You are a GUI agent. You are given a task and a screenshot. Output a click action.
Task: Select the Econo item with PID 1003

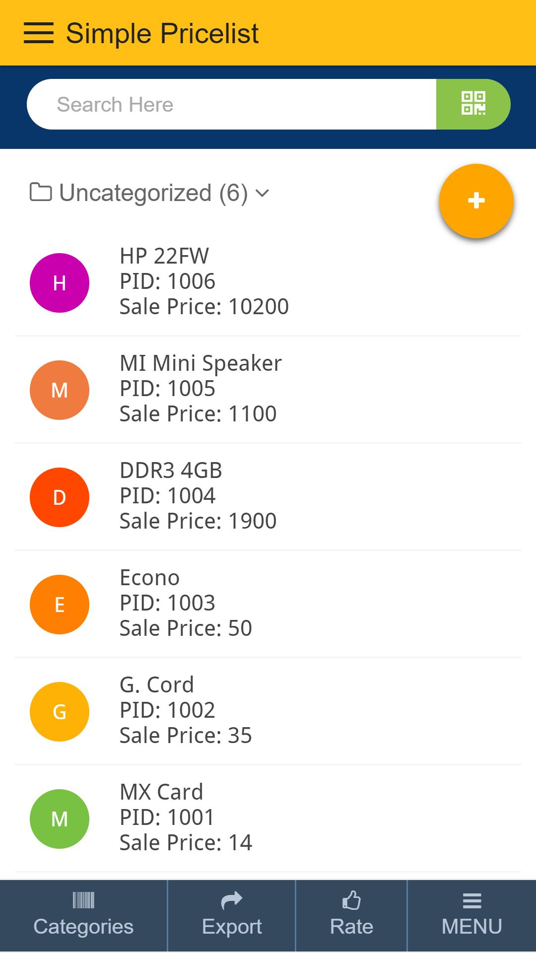click(x=268, y=604)
